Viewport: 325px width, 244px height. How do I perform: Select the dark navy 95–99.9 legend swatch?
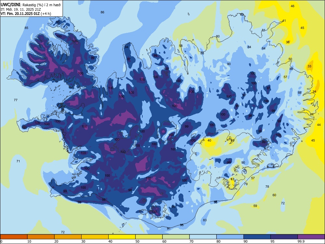coord(284,237)
